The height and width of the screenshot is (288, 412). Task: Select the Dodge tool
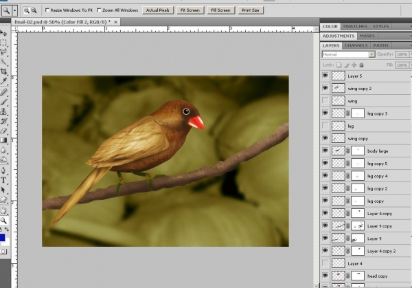[x=3, y=159]
